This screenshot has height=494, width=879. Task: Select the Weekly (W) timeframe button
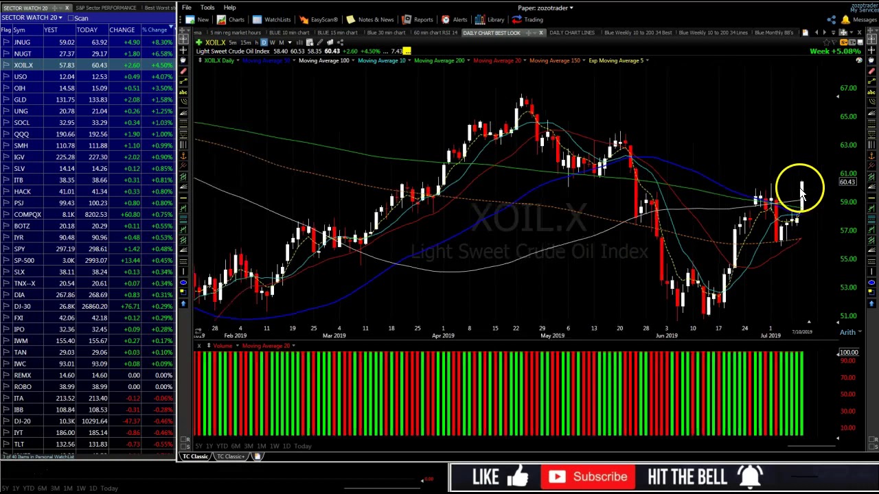click(x=272, y=43)
